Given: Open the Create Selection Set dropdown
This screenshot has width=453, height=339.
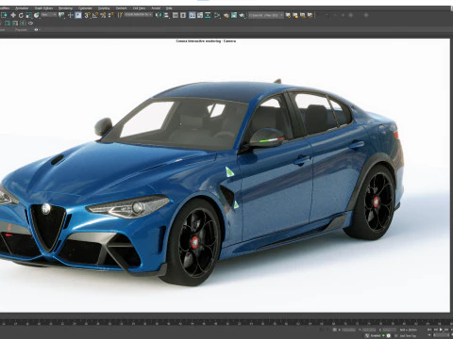Looking at the screenshot, I should tap(139, 15).
